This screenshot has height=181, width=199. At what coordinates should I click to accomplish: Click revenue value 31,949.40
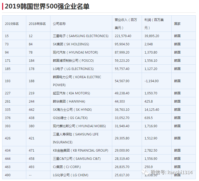[x=122, y=126]
